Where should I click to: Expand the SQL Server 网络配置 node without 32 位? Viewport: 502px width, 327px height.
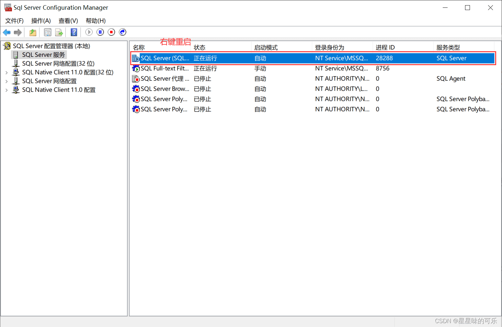click(x=6, y=81)
